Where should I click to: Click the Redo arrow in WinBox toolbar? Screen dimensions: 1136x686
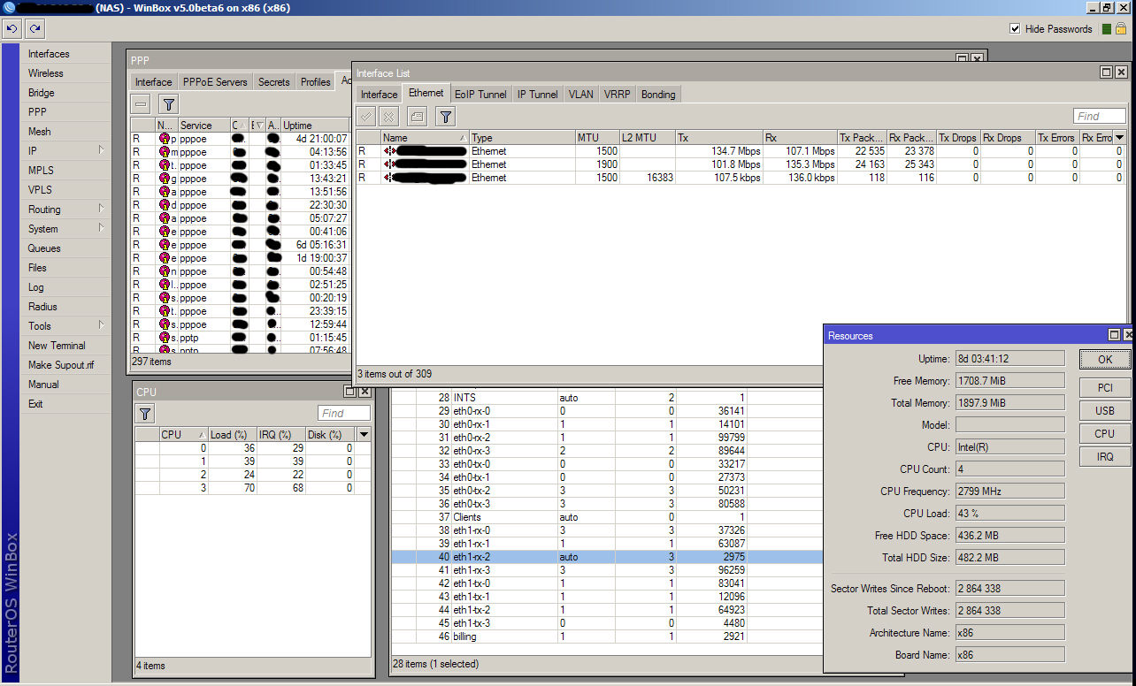[35, 29]
